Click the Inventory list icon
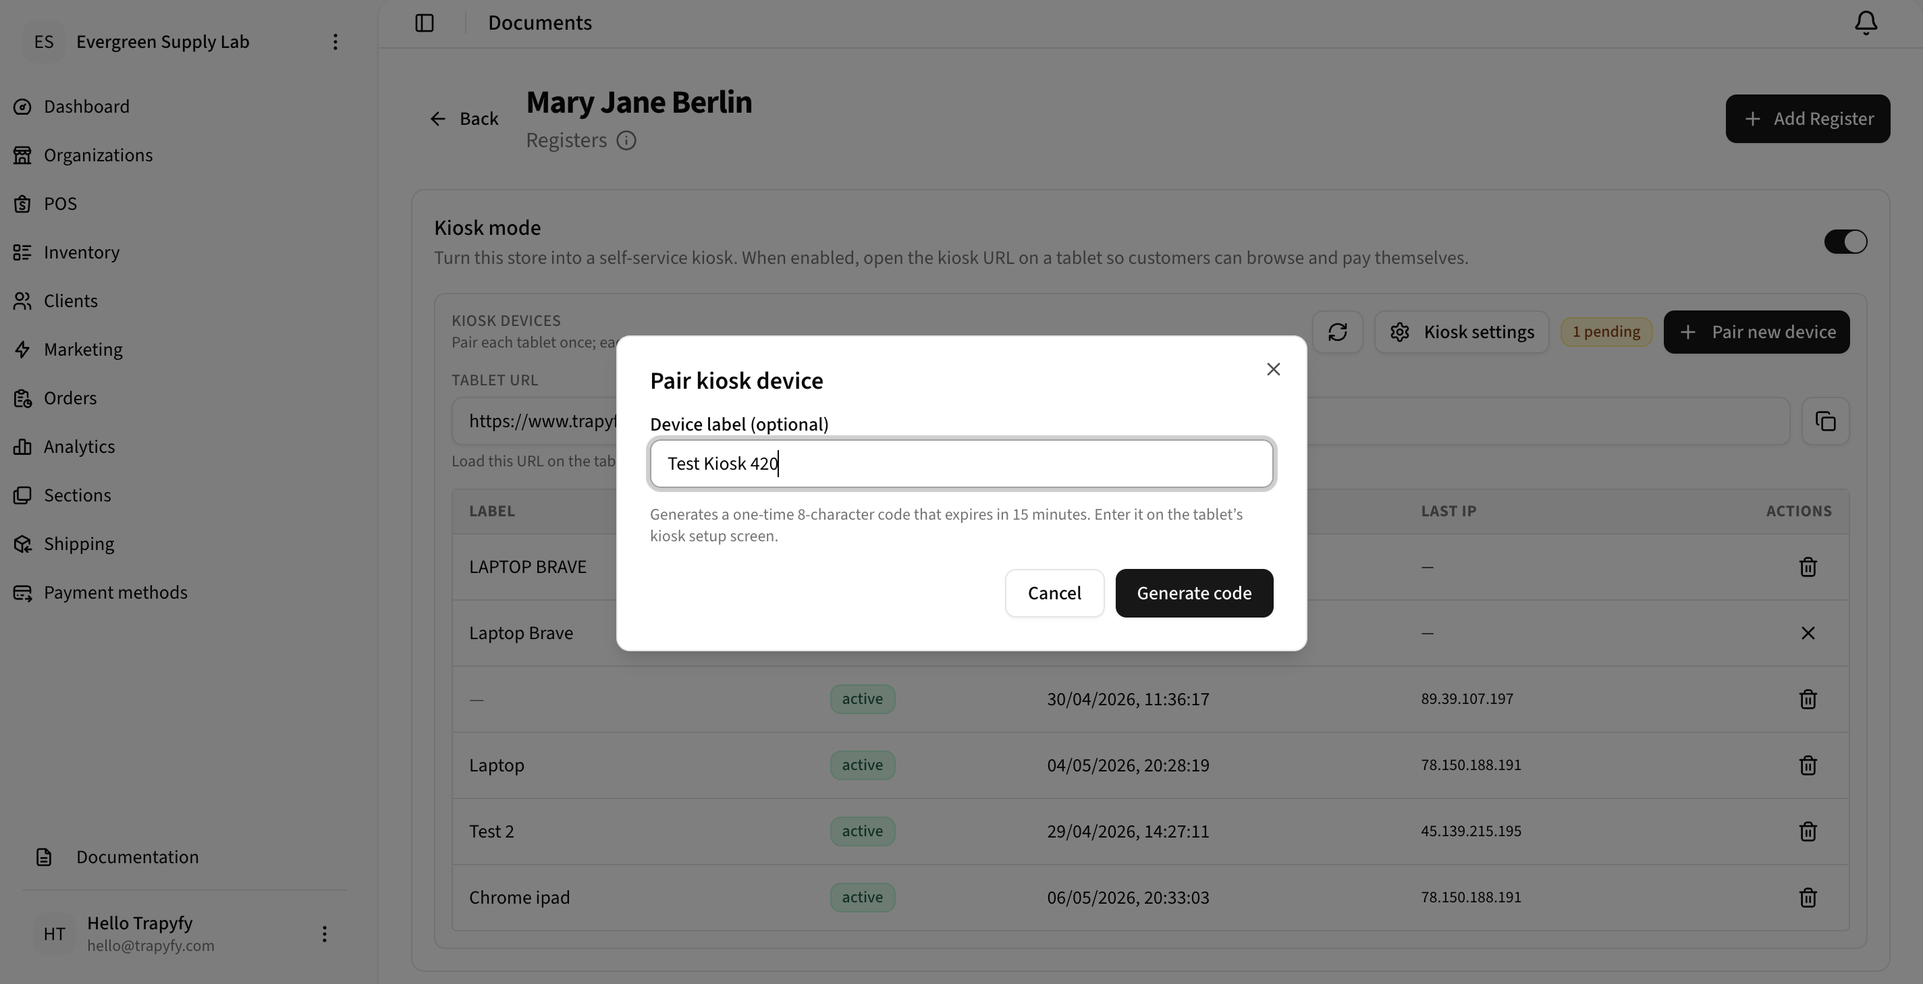Screen dimensions: 1923x984 22,252
